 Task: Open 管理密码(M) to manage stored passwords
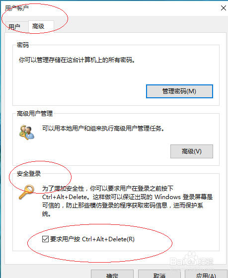[179, 91]
